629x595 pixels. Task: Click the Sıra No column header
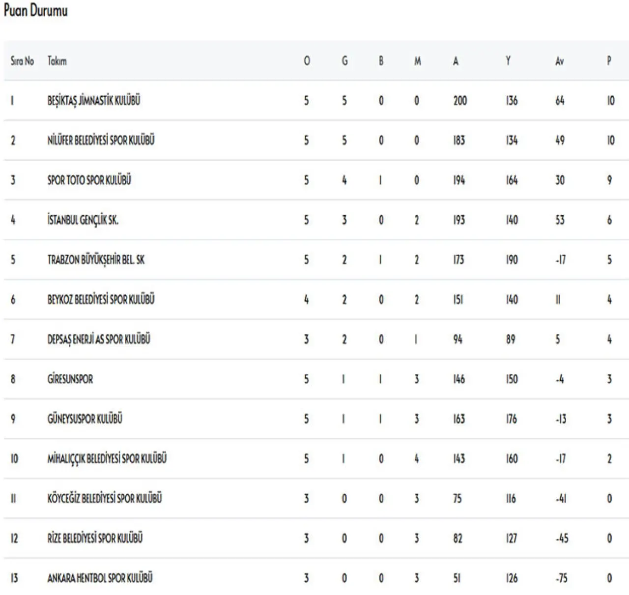coord(22,61)
